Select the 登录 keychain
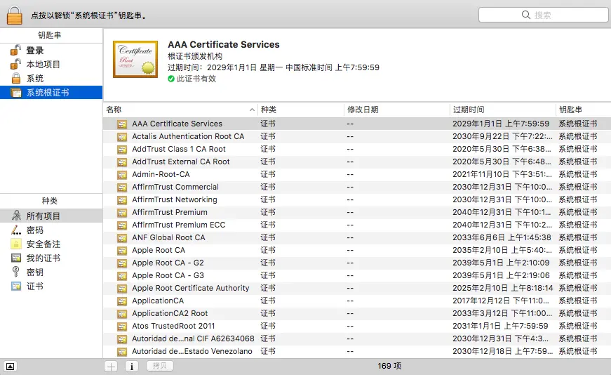This screenshot has width=611, height=375. pos(51,51)
